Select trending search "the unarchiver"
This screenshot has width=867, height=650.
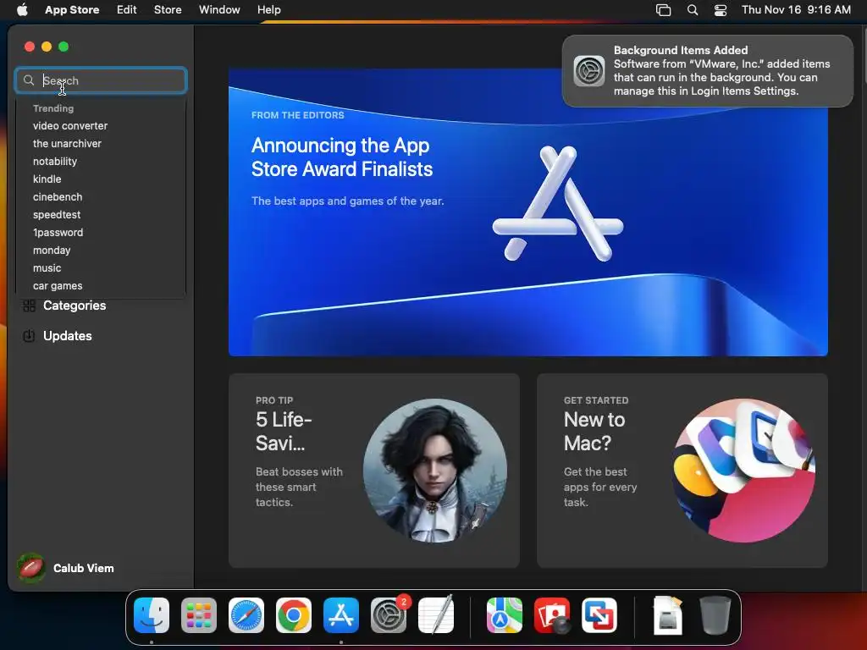pyautogui.click(x=67, y=144)
